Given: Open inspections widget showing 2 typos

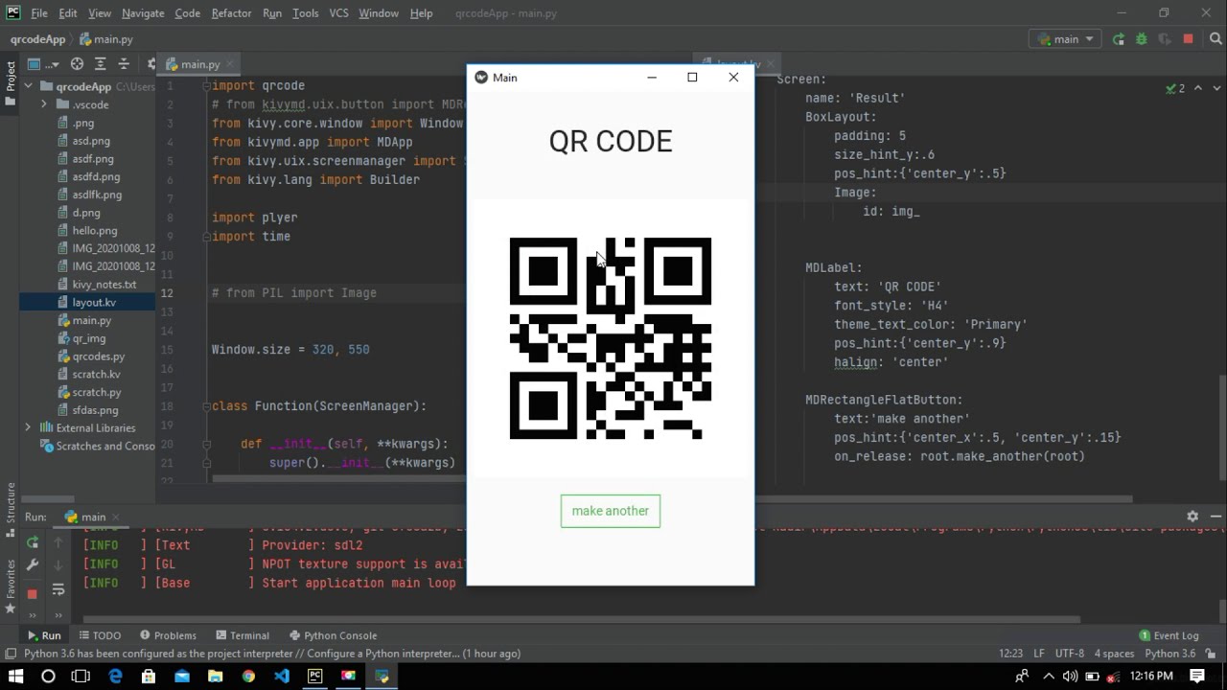Looking at the screenshot, I should coord(1175,88).
